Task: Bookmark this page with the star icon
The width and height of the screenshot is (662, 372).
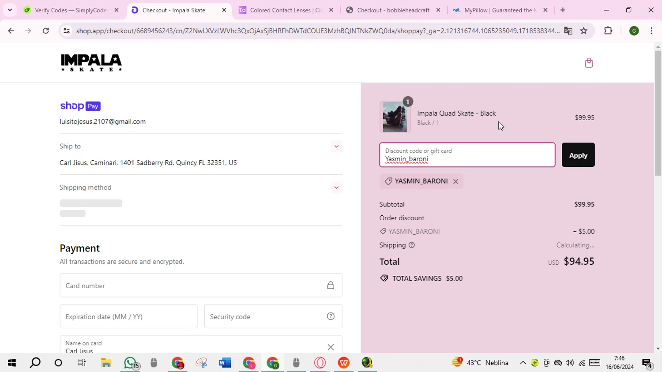Action: click(x=584, y=31)
